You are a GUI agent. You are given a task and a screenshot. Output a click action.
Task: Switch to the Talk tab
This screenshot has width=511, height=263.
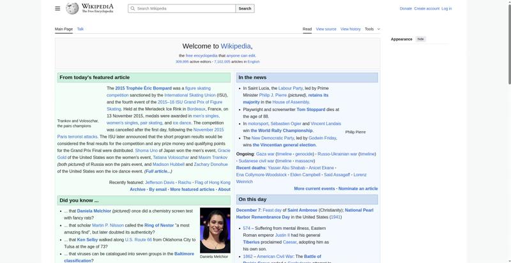(80, 29)
